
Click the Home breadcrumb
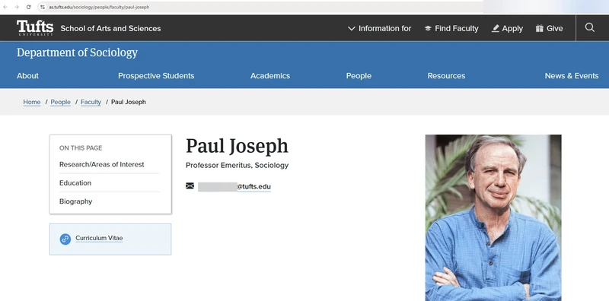(x=32, y=102)
